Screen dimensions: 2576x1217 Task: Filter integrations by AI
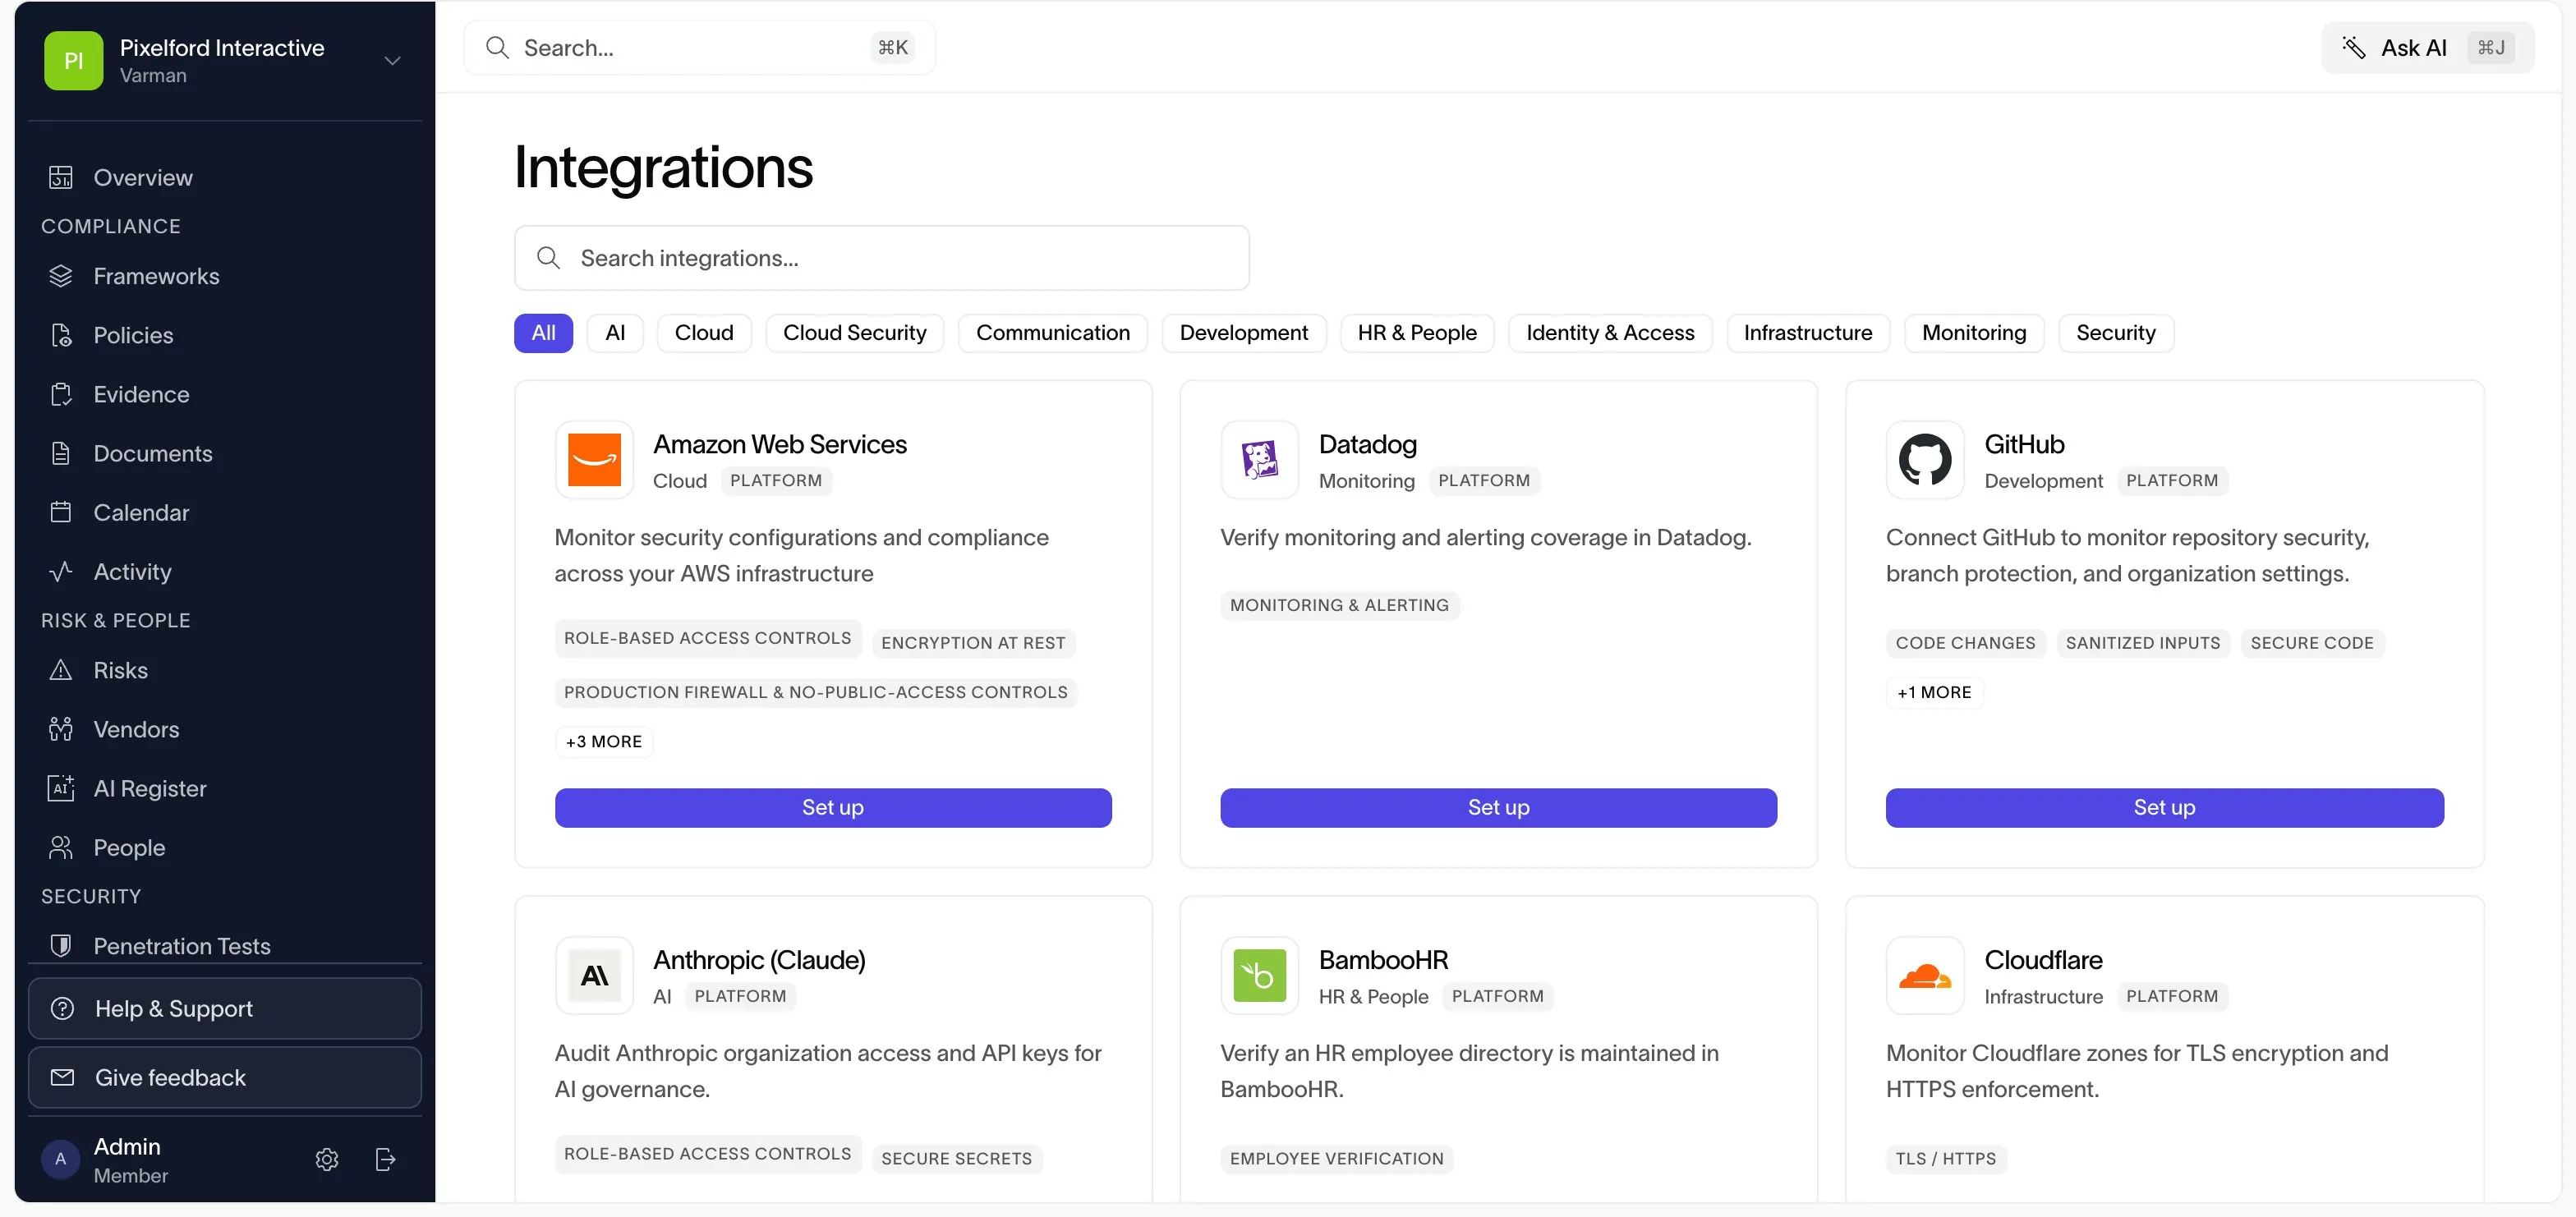click(x=615, y=333)
